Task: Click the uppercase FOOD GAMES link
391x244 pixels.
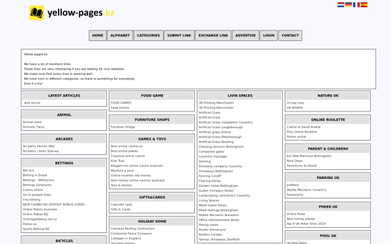Action: [x=121, y=103]
